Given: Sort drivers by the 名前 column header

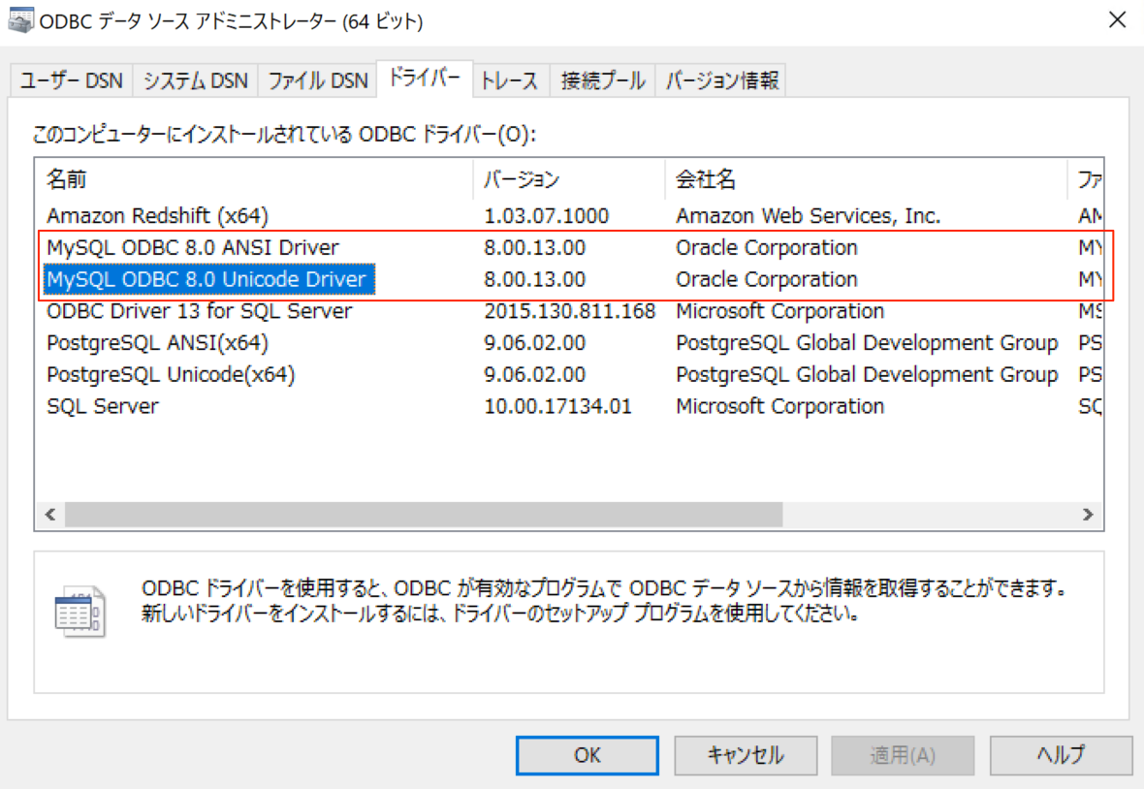Looking at the screenshot, I should pyautogui.click(x=254, y=179).
